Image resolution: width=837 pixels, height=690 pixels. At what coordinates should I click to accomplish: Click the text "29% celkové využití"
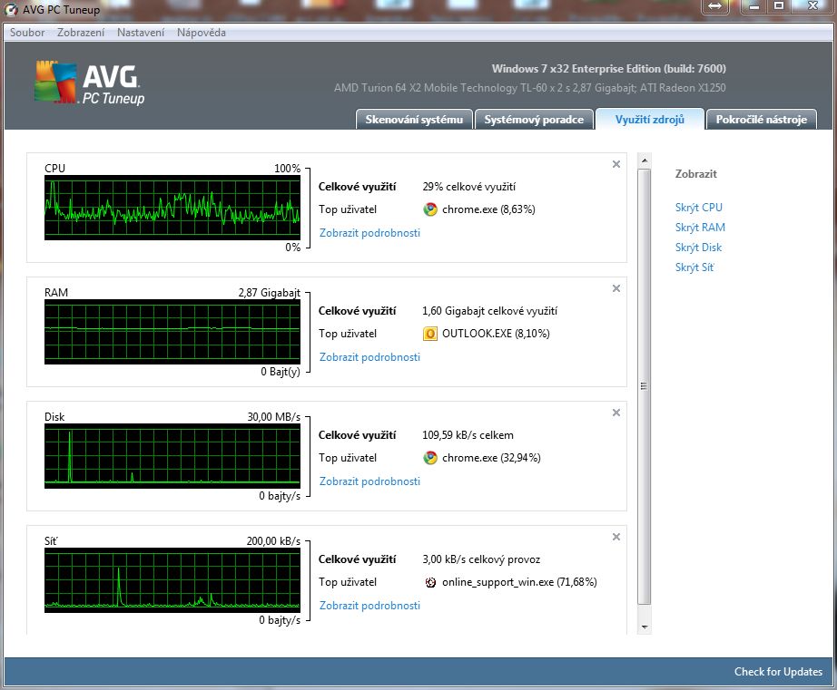469,187
